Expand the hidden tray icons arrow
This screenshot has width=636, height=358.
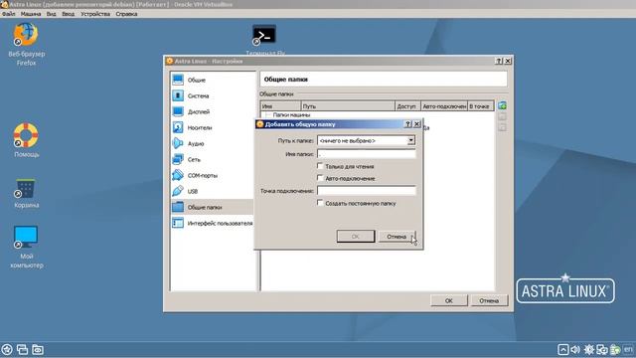click(x=563, y=349)
